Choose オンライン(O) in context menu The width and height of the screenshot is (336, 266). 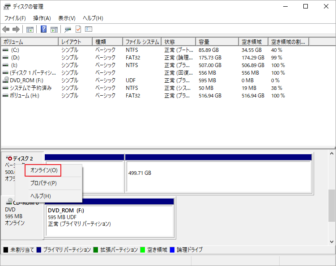[44, 170]
